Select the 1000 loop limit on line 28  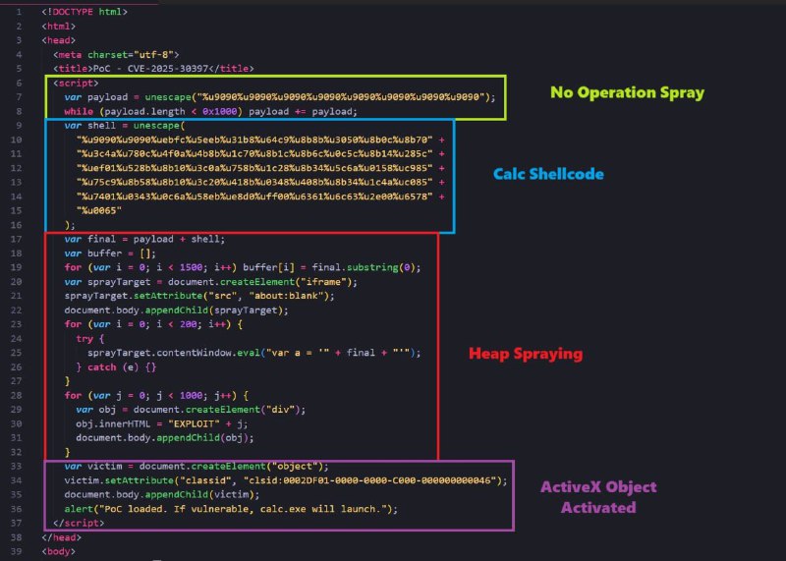pos(191,396)
